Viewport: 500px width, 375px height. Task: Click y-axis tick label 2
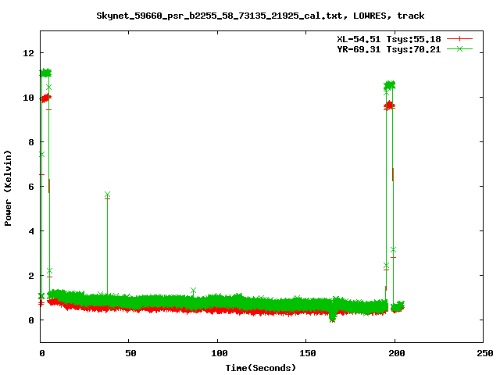(x=31, y=276)
